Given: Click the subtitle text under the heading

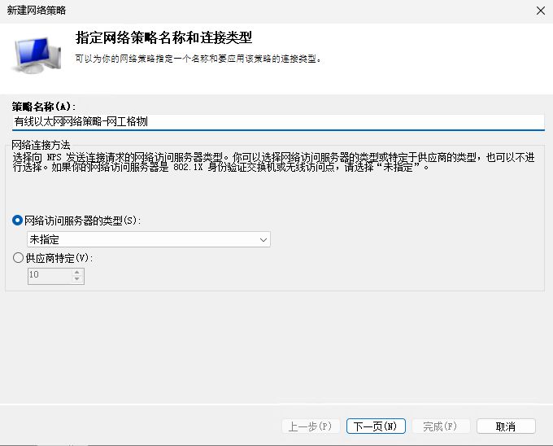Looking at the screenshot, I should (198, 59).
